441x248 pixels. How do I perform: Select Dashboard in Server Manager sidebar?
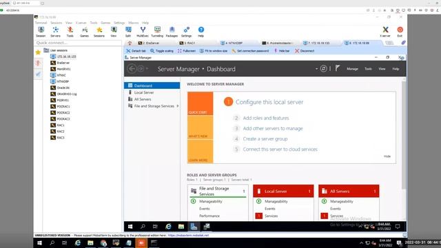[x=152, y=85]
